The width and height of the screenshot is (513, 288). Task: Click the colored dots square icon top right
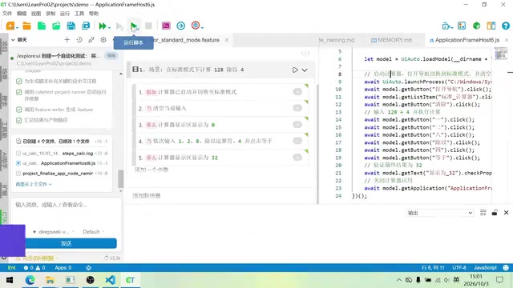(x=462, y=26)
